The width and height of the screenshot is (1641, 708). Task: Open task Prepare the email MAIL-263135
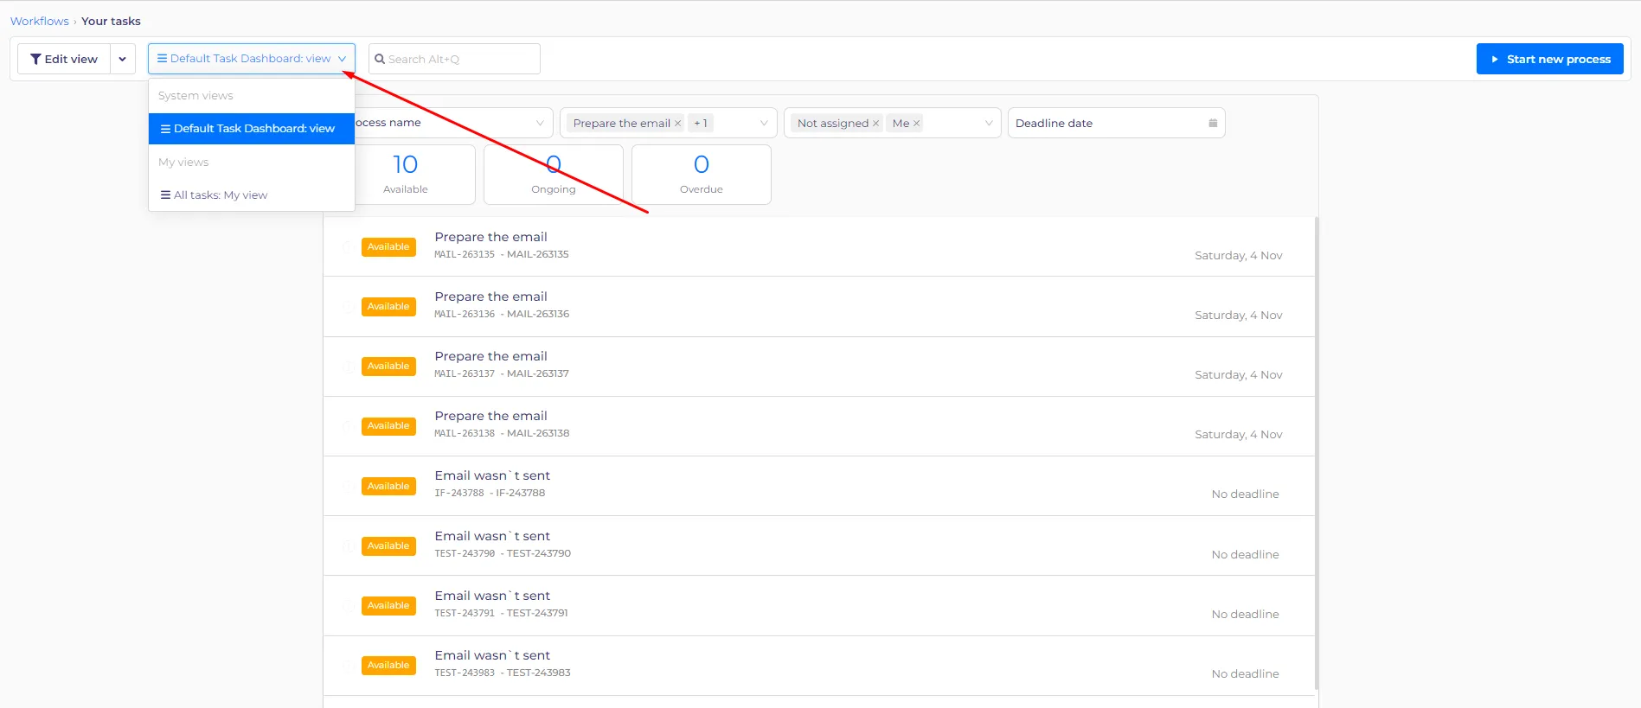[818, 246]
